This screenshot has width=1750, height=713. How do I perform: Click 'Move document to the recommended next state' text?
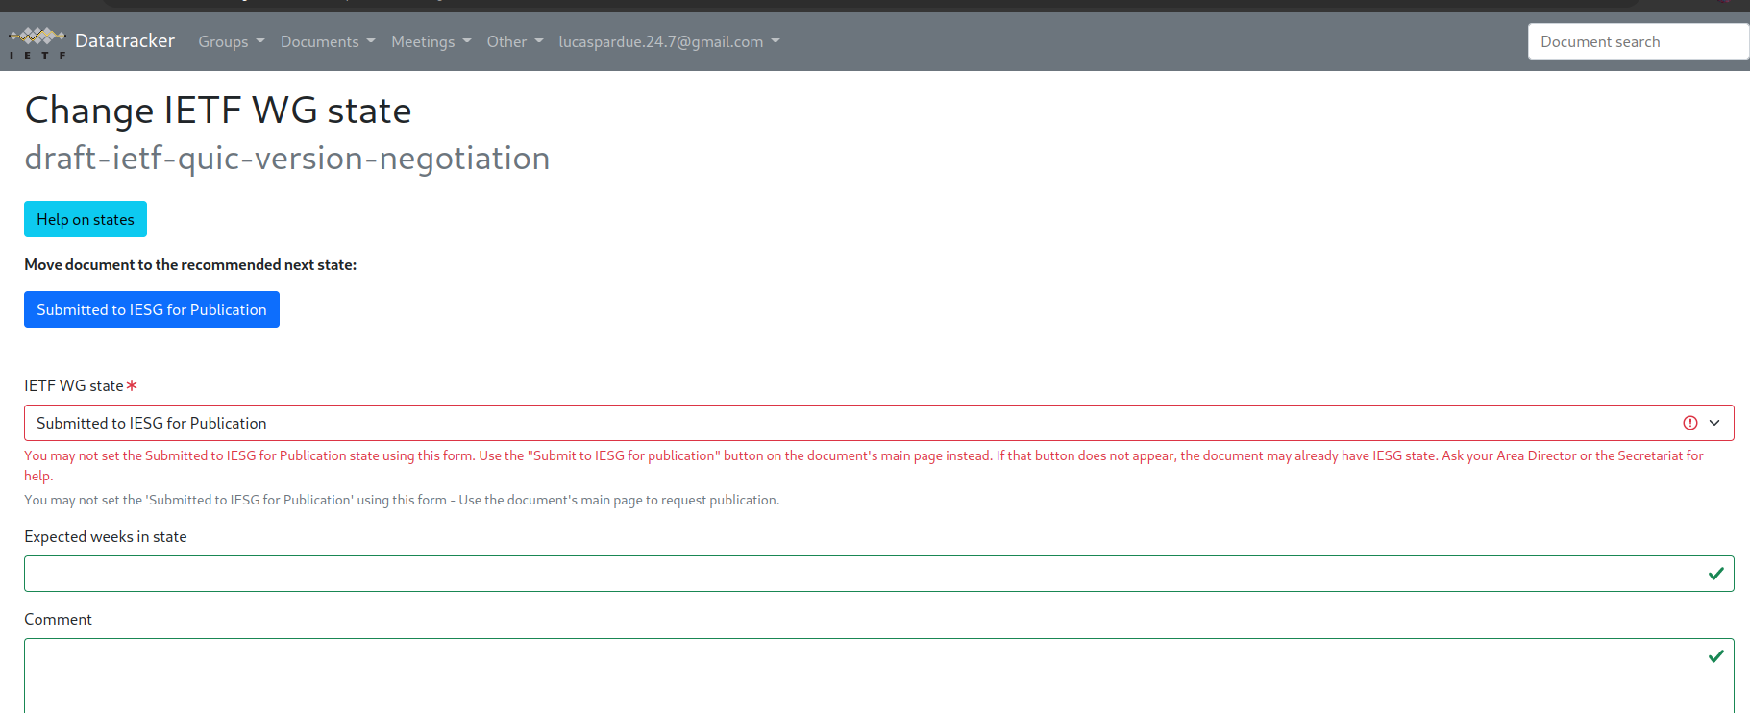(190, 264)
